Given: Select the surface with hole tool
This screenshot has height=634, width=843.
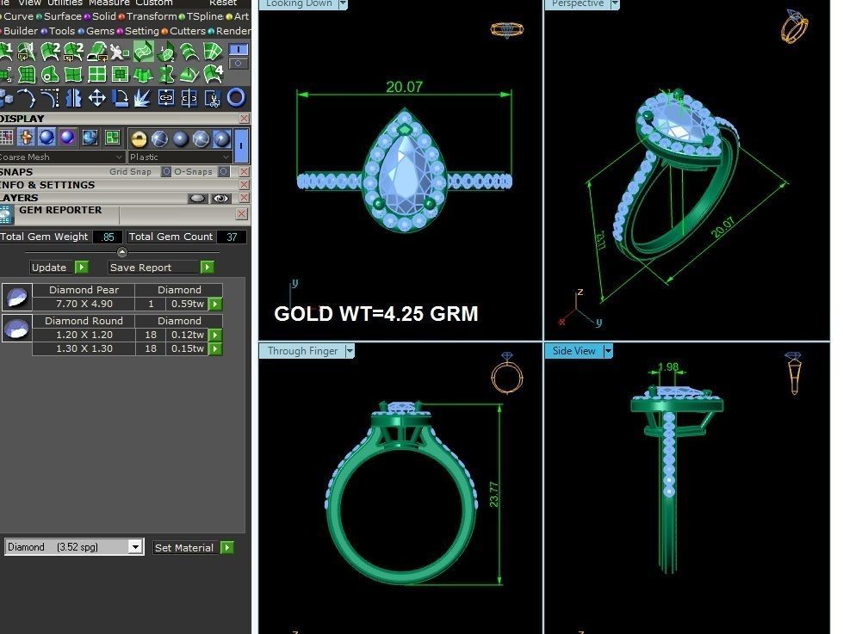Looking at the screenshot, I should coord(50,74).
